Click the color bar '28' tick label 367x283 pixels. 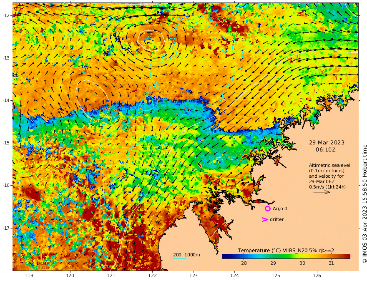point(244,263)
